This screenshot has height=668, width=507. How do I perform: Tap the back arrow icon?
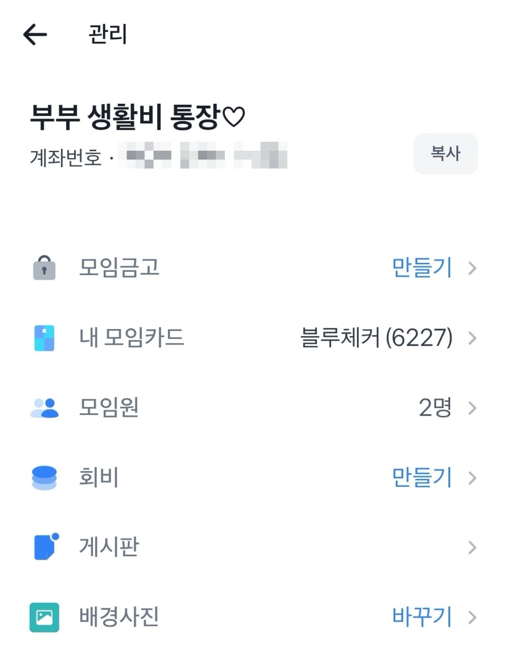click(35, 35)
